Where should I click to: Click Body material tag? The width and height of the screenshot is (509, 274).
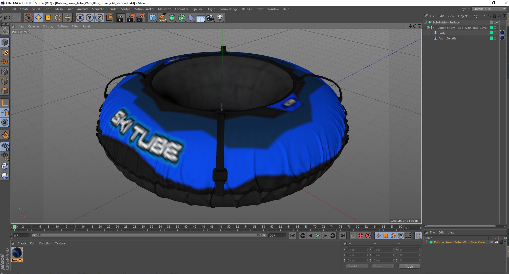(502, 33)
